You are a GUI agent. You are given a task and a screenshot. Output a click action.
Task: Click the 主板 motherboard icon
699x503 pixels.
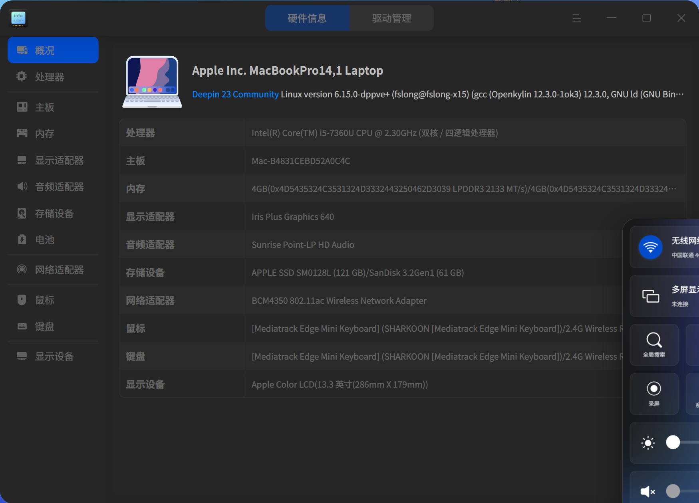[x=22, y=107]
